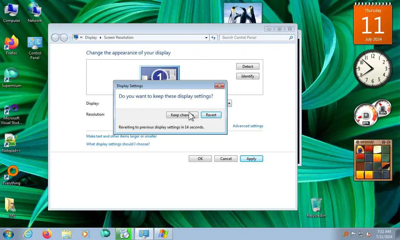
Task: Click OK in Screen Resolution window
Action: click(x=200, y=159)
